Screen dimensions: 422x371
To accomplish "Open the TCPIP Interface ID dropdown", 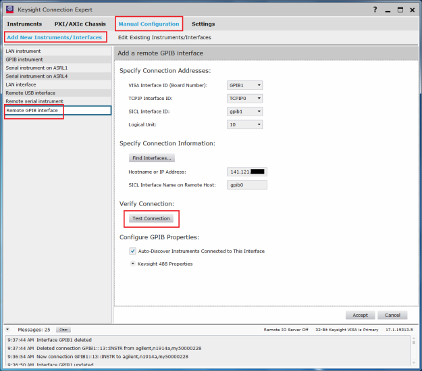I will pos(245,98).
